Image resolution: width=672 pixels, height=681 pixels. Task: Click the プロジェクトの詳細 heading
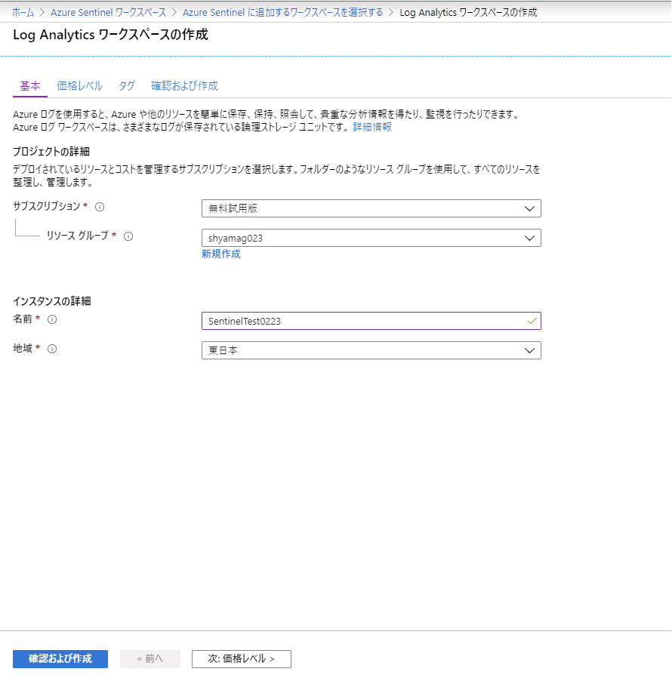[51, 152]
